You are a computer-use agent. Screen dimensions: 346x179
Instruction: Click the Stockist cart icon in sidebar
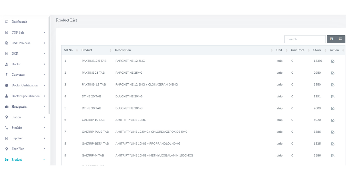click(6, 128)
